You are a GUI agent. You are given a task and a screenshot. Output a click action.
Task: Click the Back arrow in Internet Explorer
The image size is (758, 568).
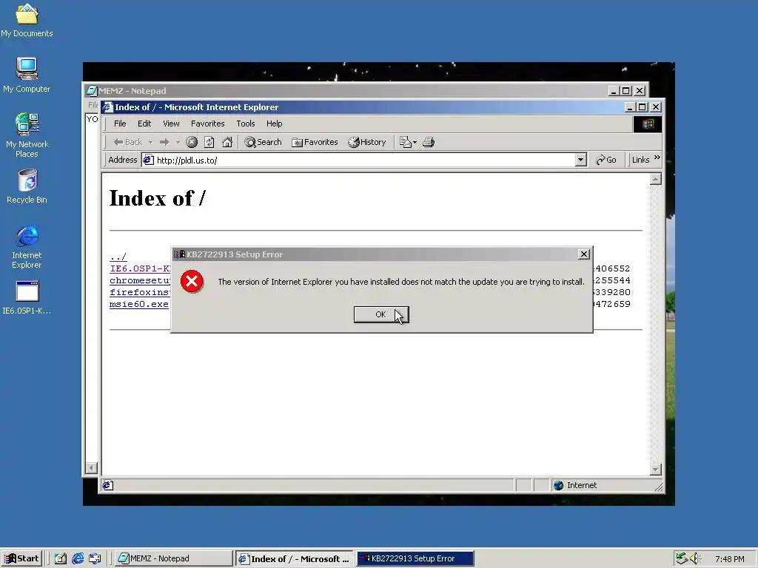tap(127, 142)
